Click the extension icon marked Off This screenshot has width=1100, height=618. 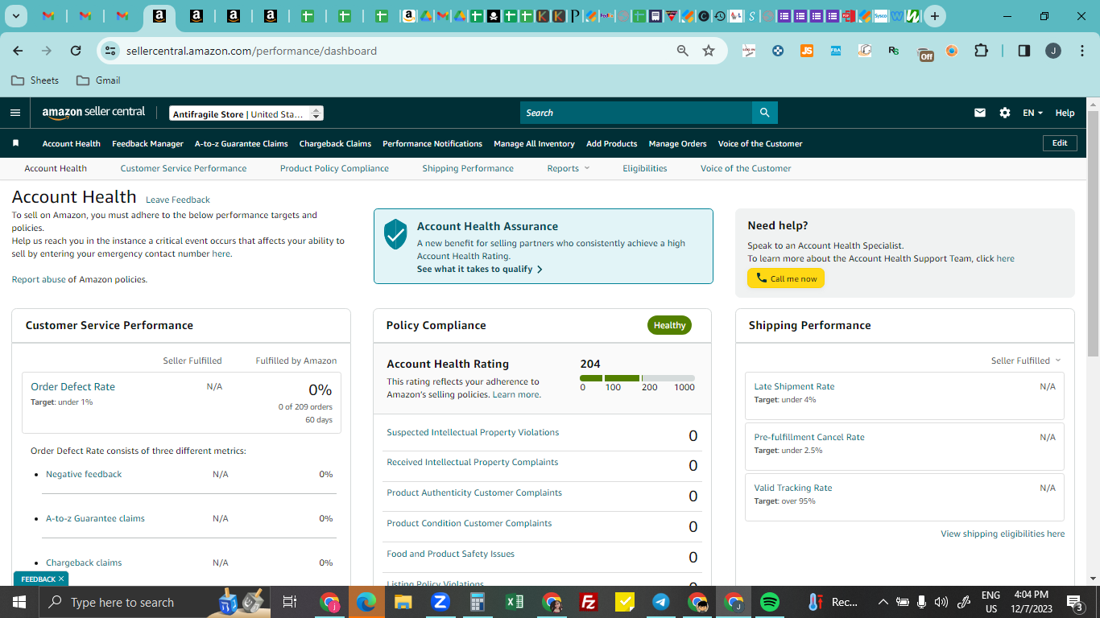coord(926,53)
